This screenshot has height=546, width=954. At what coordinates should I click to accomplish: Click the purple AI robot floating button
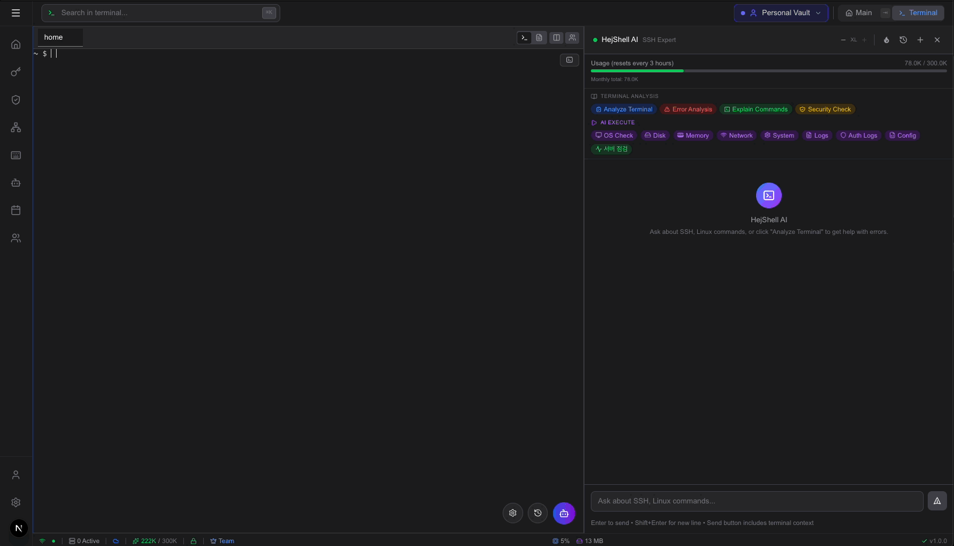pos(564,513)
